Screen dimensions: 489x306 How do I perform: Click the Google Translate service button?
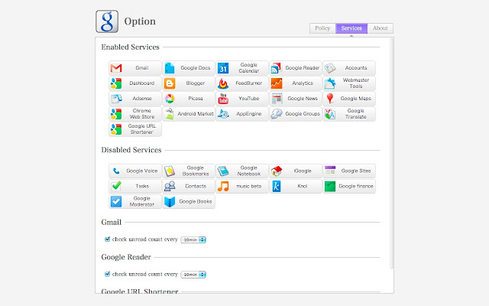(x=349, y=114)
